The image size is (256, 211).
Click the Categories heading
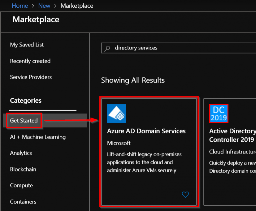tap(26, 101)
